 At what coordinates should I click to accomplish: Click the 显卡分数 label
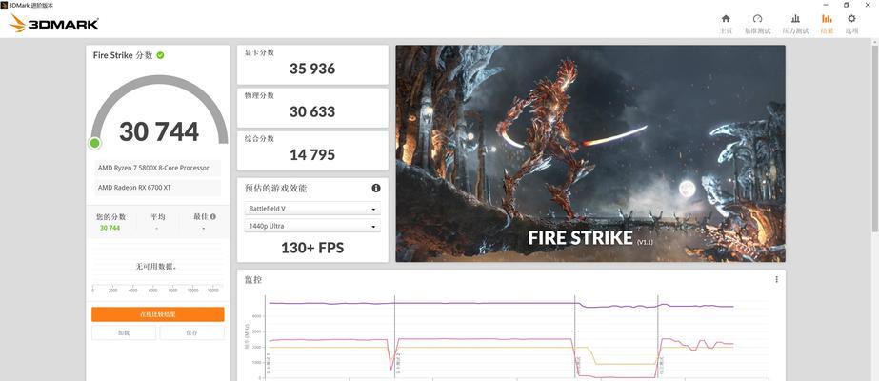(x=260, y=52)
